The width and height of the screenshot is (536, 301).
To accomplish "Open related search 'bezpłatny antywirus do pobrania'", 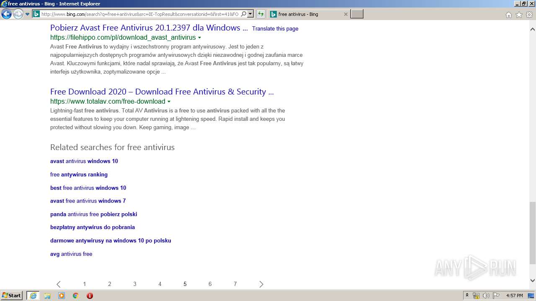I will click(93, 227).
